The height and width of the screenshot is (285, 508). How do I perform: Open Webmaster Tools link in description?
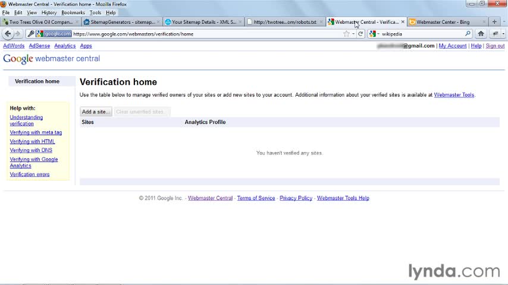[x=454, y=95]
